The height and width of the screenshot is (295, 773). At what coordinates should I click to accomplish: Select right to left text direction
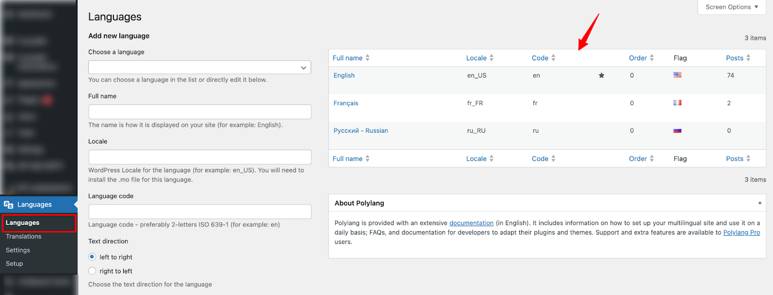[92, 271]
